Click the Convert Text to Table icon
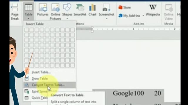Image resolution: width=188 pixels, height=105 pixels. click(26, 85)
